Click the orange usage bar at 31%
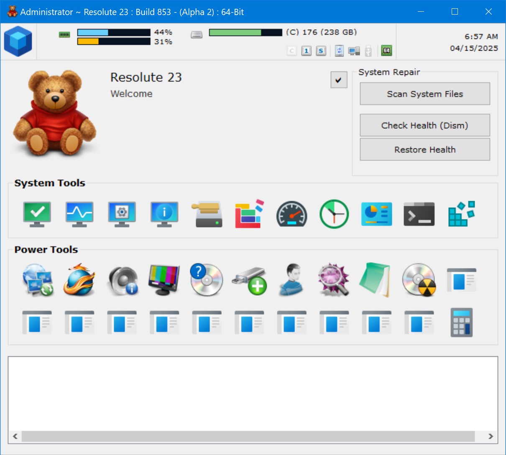This screenshot has height=455, width=506. pos(114,41)
